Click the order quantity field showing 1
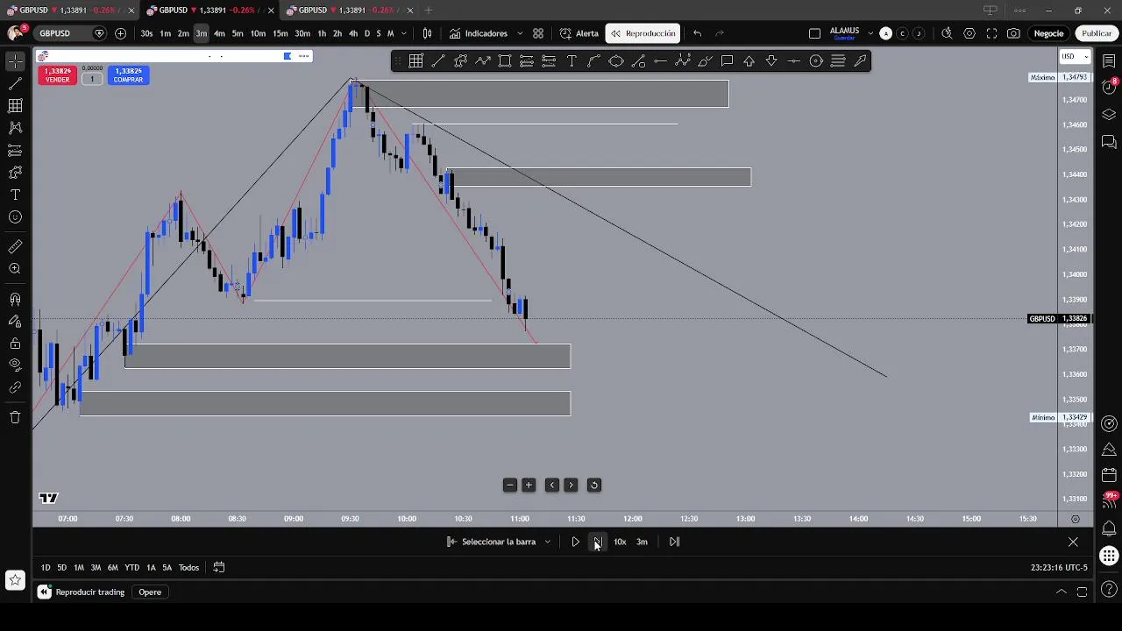1122x631 pixels. (92, 79)
